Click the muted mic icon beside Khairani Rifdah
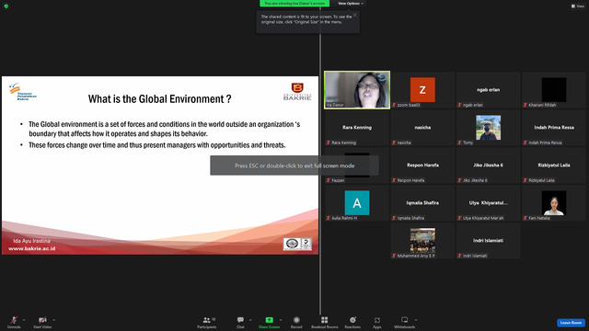Viewport: 589px width, 331px height. [x=525, y=105]
